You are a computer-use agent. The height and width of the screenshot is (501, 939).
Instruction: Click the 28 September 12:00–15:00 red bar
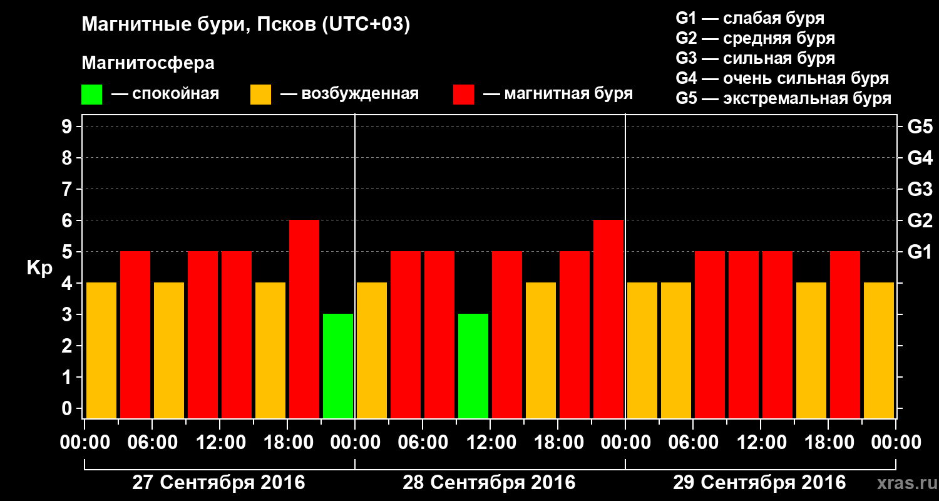[x=507, y=334]
